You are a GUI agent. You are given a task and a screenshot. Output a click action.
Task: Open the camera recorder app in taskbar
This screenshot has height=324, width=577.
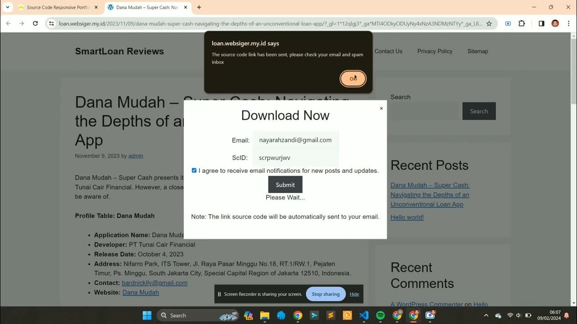click(x=430, y=315)
